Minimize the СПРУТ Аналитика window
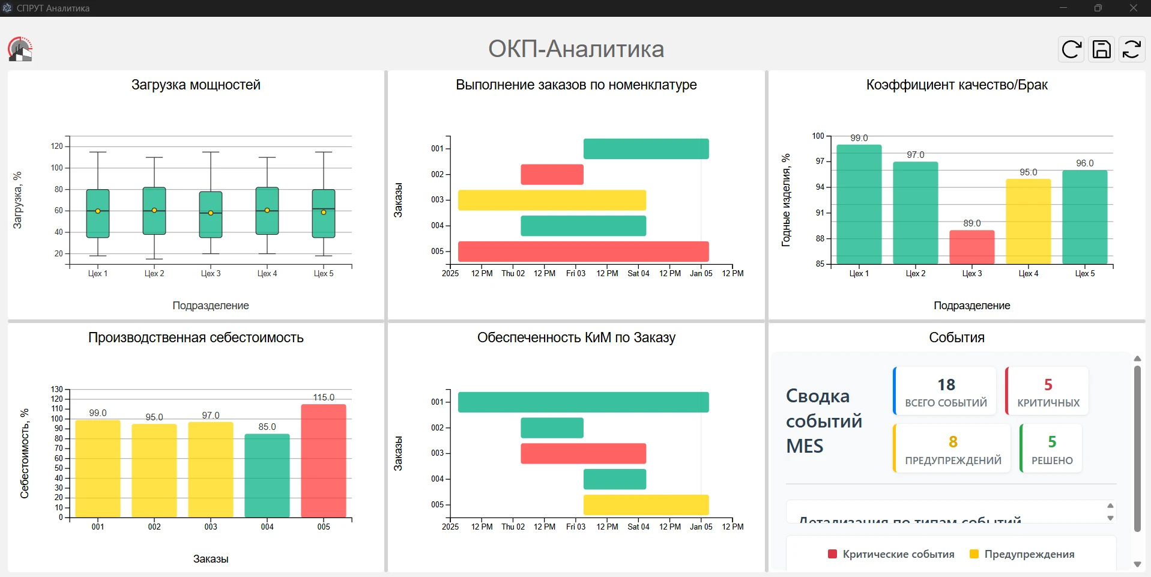 1063,8
